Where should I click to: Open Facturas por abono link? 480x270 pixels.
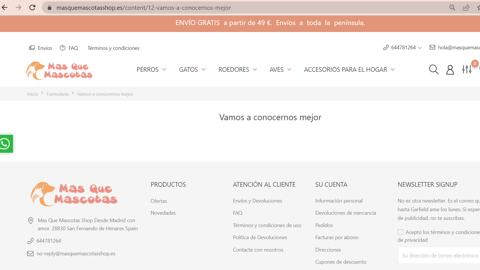[337, 237]
